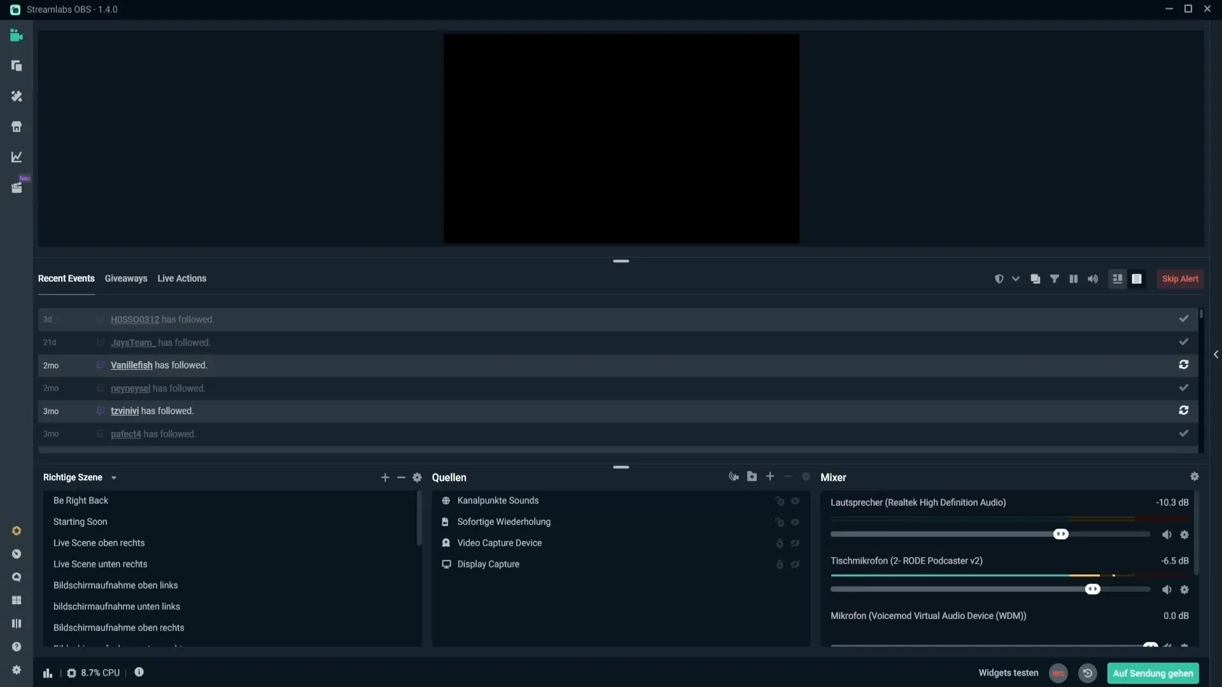
Task: Click the grid view toggle icon
Action: tap(1117, 277)
